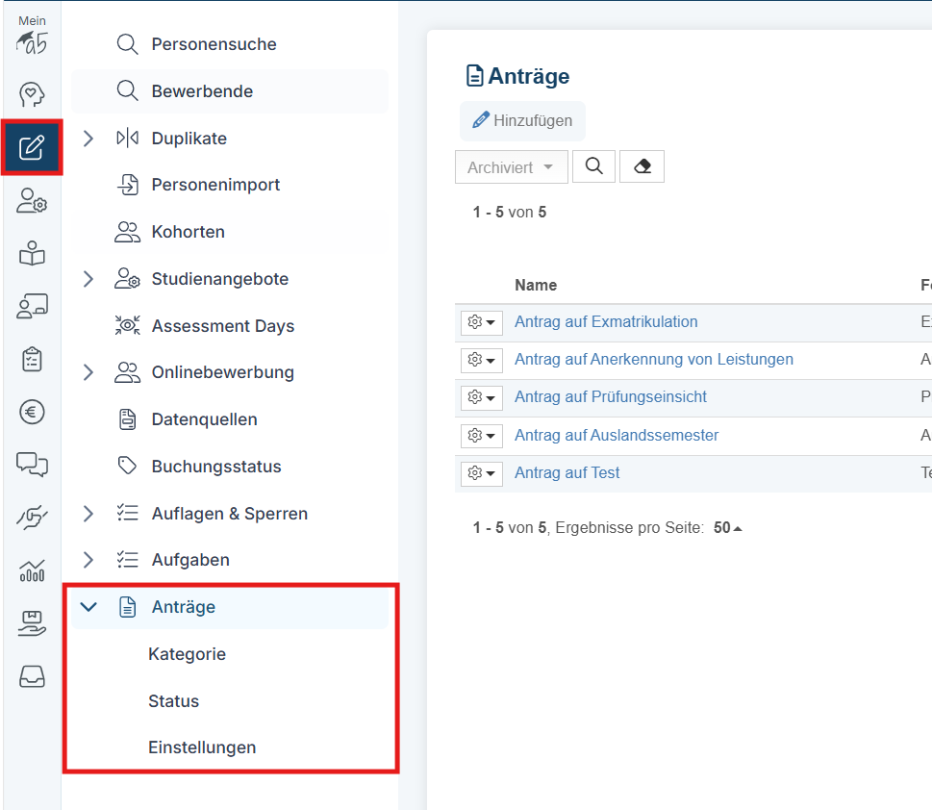Change results per page value 50
Viewport: 932px width, 810px height.
tap(727, 528)
